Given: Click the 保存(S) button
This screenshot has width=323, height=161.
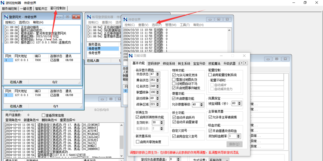Looking at the screenshot, I should pyautogui.click(x=234, y=144).
